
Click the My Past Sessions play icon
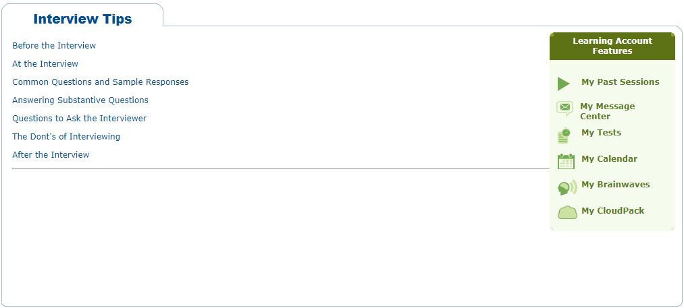tap(564, 84)
